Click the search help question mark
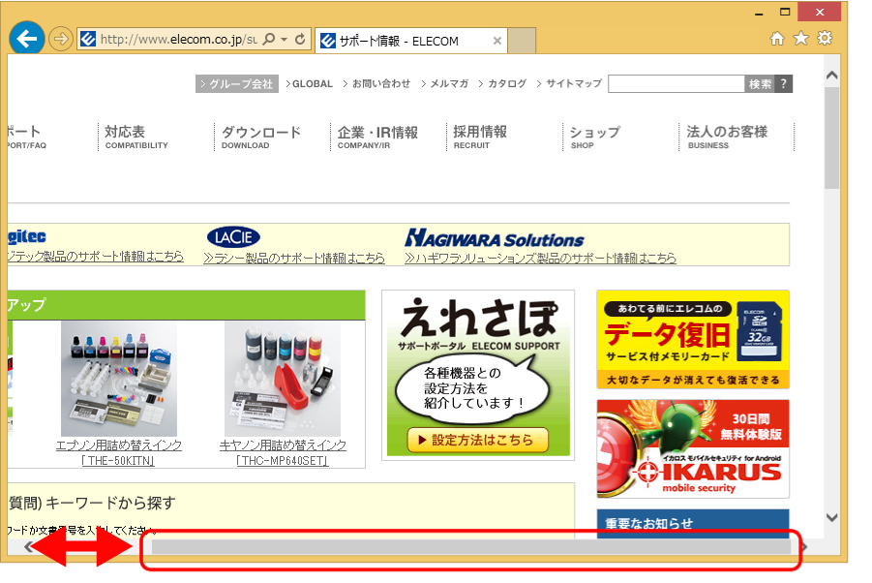 [784, 84]
